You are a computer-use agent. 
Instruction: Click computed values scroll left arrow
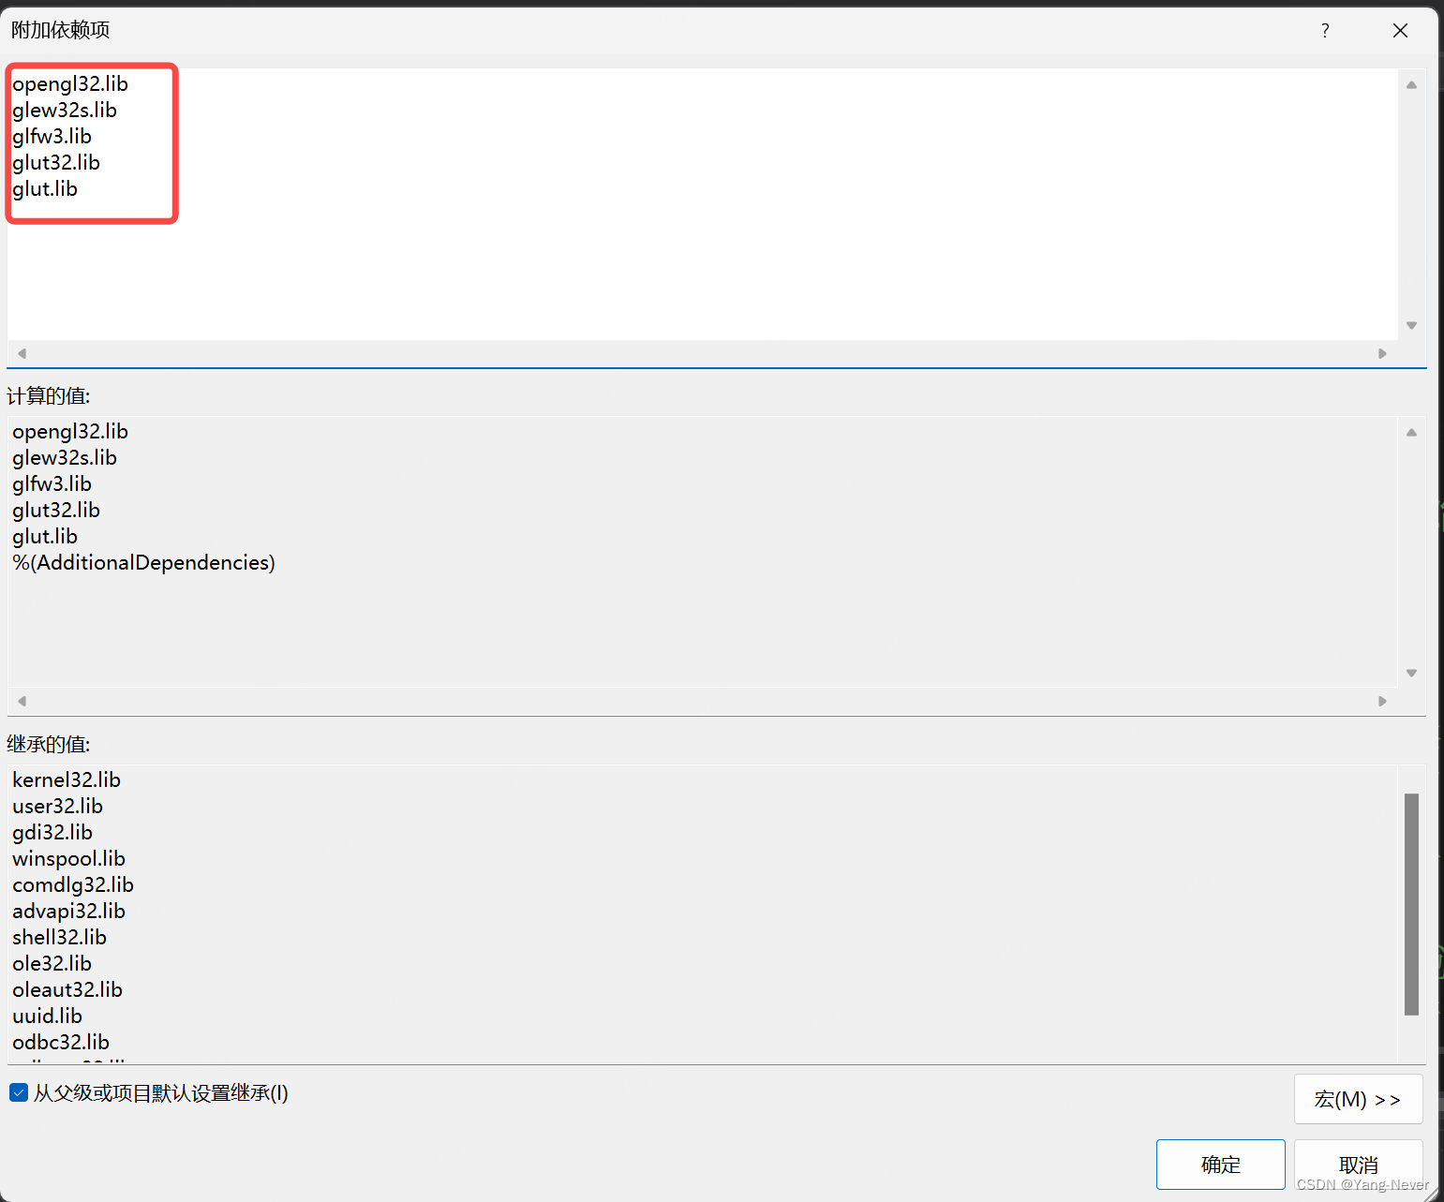22,701
